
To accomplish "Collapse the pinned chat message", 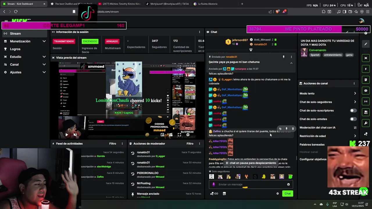I will [291, 63].
